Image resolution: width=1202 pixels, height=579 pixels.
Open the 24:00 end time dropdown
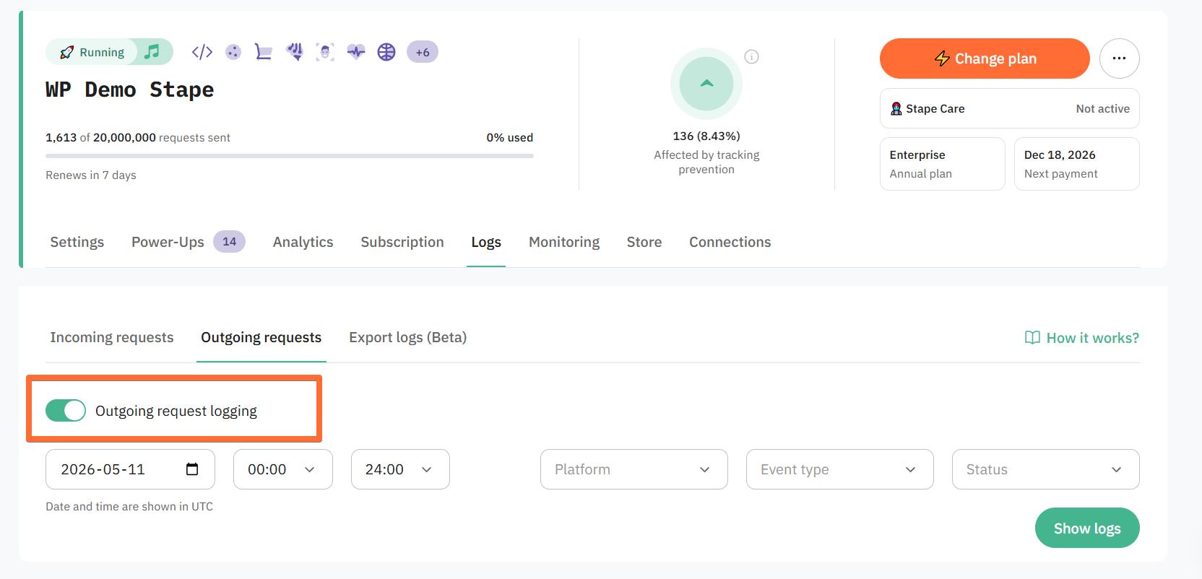(x=400, y=469)
